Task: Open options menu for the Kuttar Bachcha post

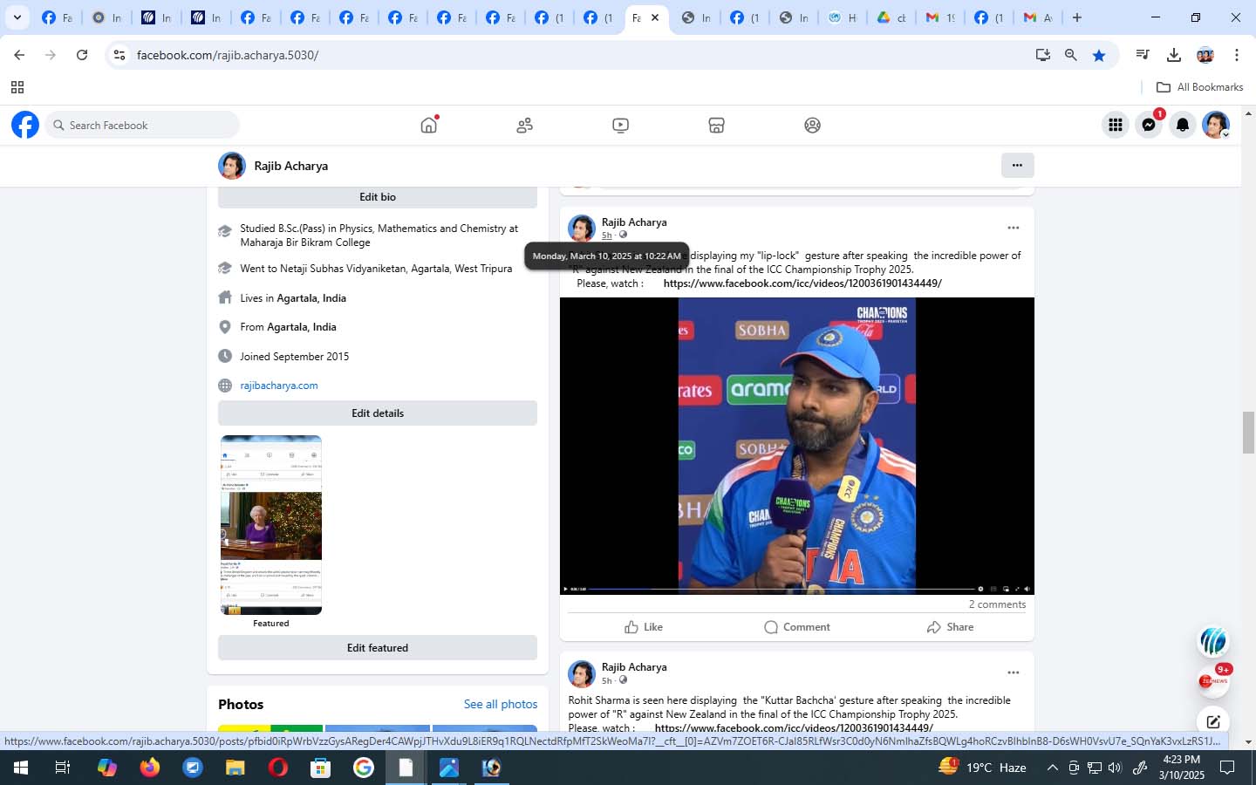Action: coord(1013,672)
